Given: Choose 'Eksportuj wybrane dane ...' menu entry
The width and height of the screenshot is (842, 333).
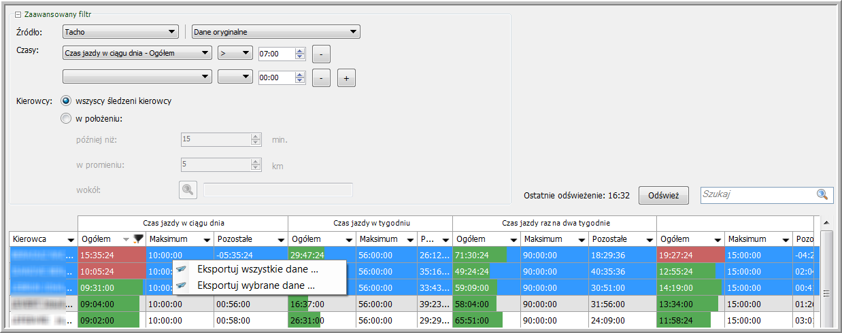Looking at the screenshot, I should (x=256, y=286).
